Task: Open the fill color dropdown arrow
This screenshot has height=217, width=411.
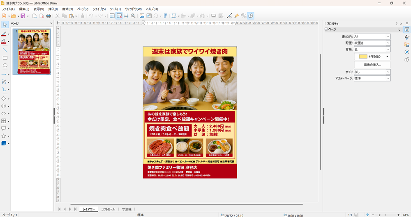Action: (8, 41)
